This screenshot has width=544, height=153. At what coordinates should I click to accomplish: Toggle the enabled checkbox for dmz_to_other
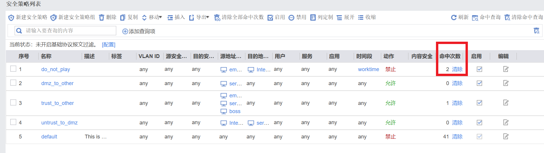(x=479, y=83)
